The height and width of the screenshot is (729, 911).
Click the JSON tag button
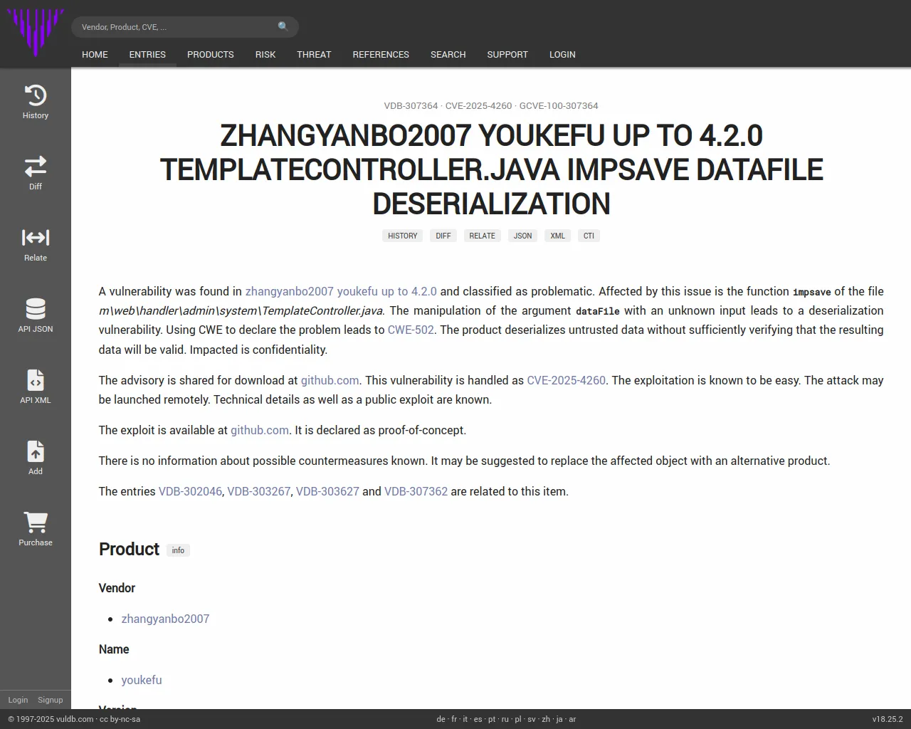click(x=523, y=236)
